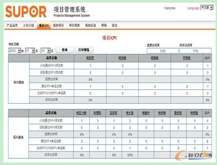The image size is (217, 165).
Task: Open the 帮助 help menu item
Action: pyautogui.click(x=104, y=25)
